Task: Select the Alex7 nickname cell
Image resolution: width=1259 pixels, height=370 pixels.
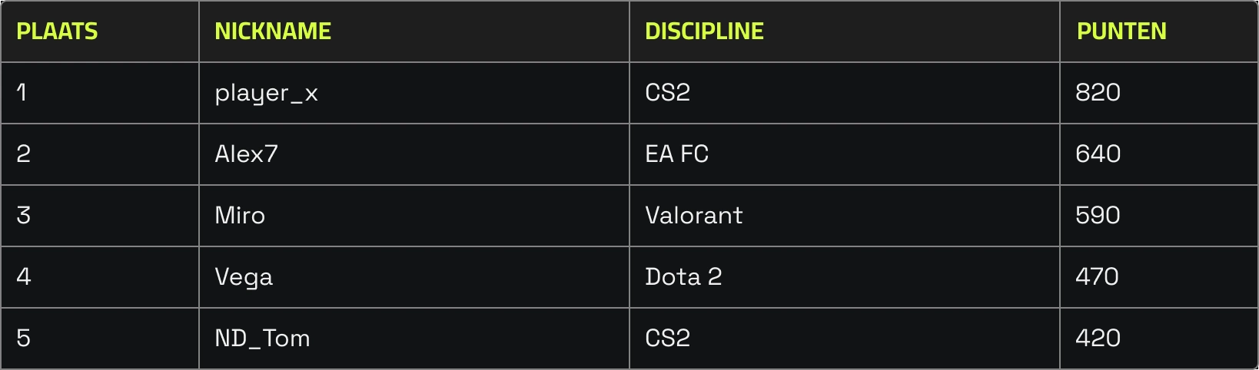Action: (246, 154)
